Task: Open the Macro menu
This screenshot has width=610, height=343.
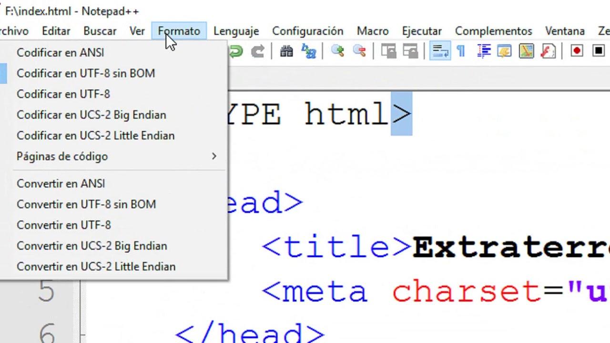Action: tap(373, 31)
